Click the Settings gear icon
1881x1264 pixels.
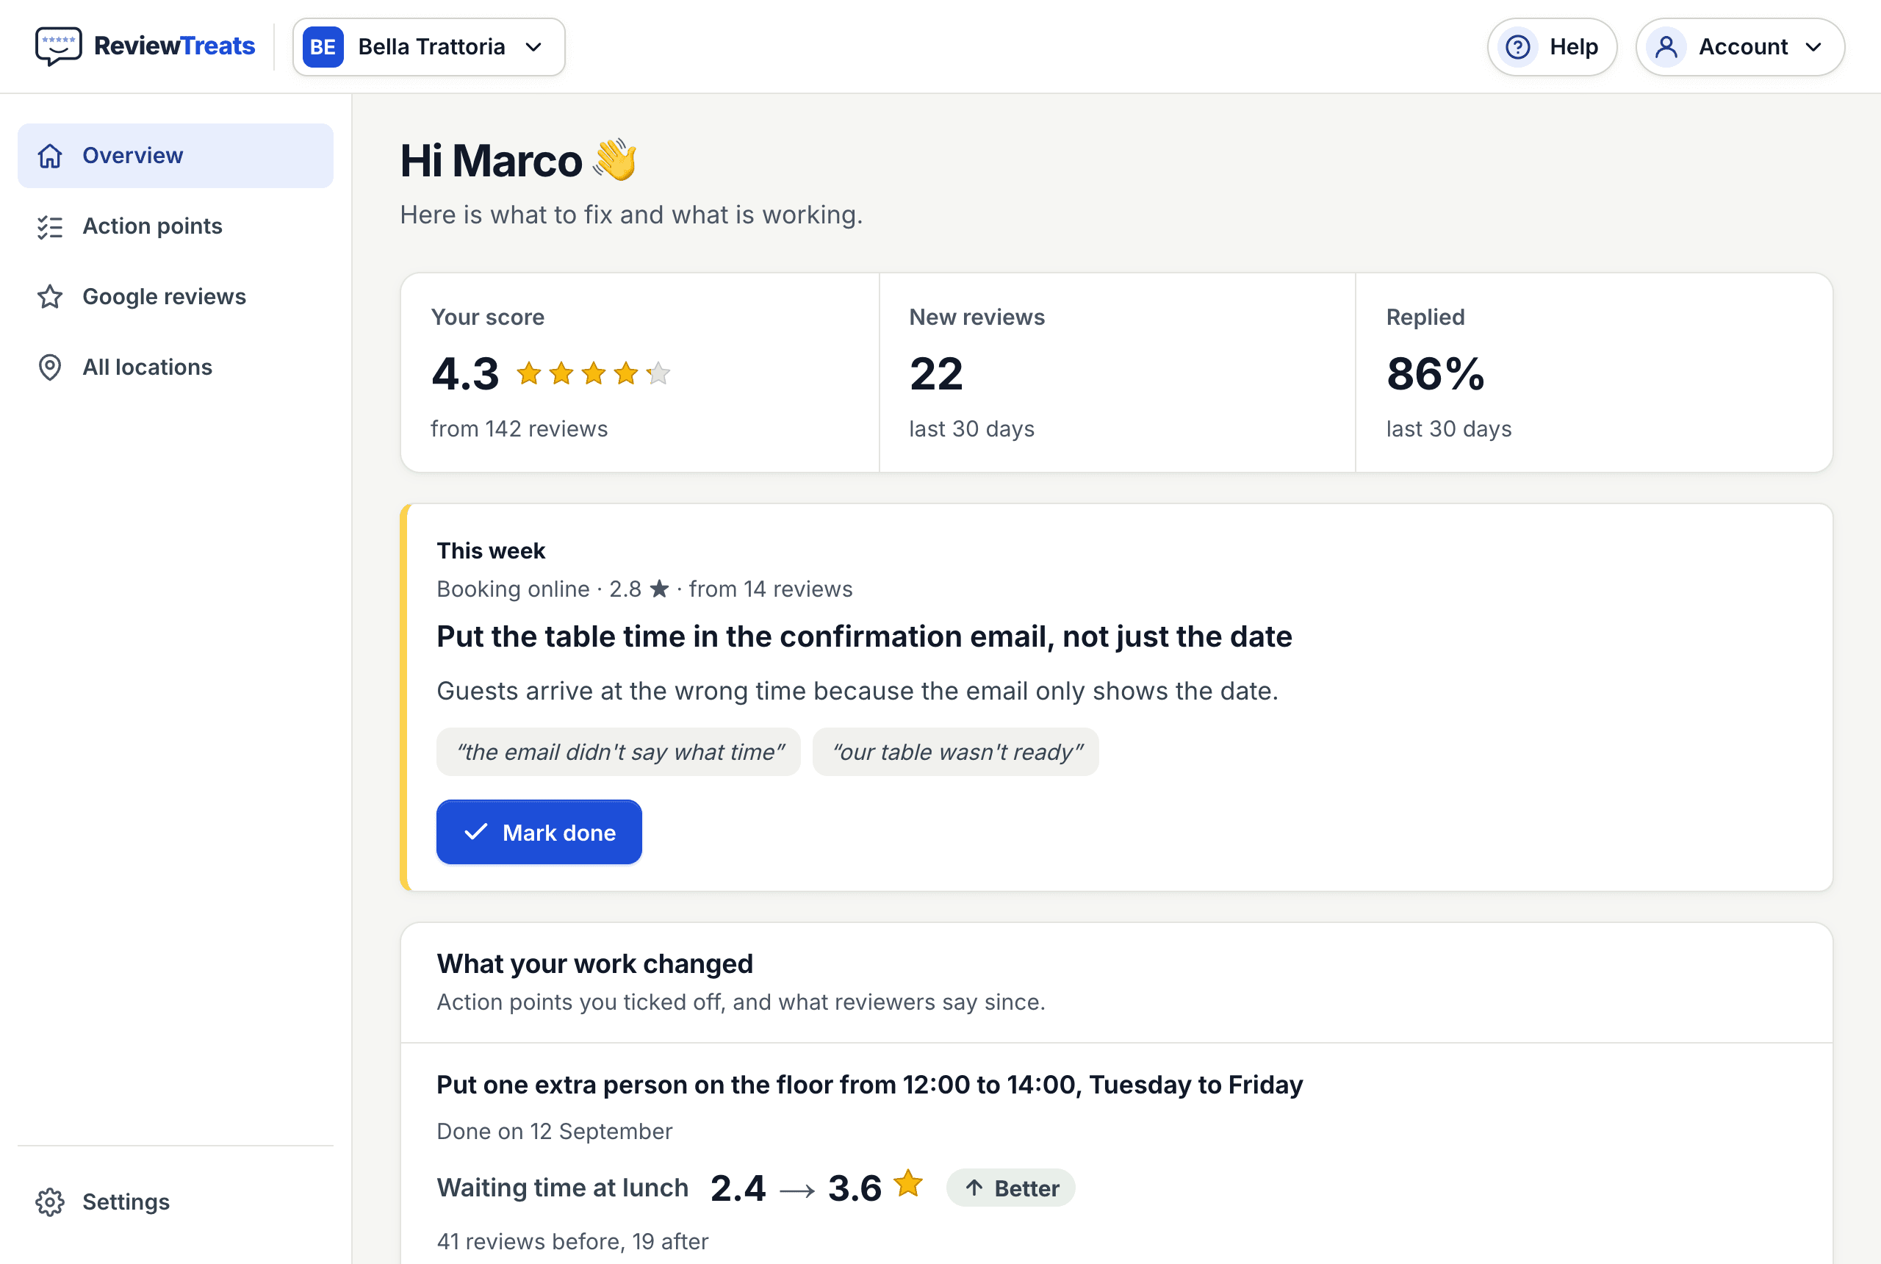point(50,1202)
